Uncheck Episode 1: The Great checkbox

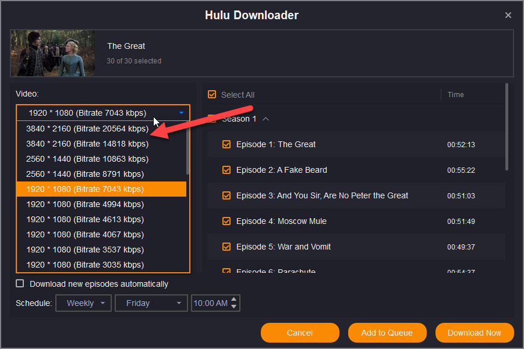(x=226, y=144)
